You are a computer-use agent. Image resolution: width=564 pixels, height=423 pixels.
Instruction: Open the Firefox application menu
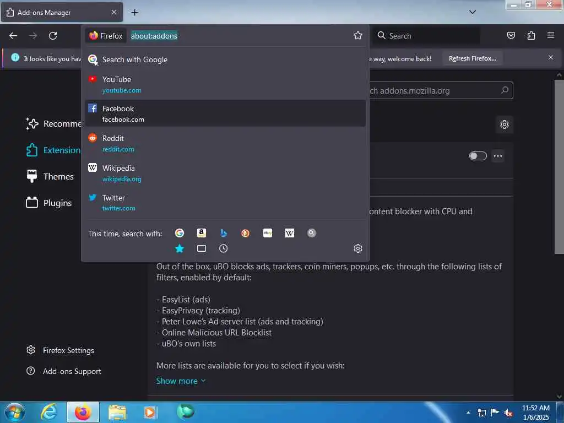[551, 35]
